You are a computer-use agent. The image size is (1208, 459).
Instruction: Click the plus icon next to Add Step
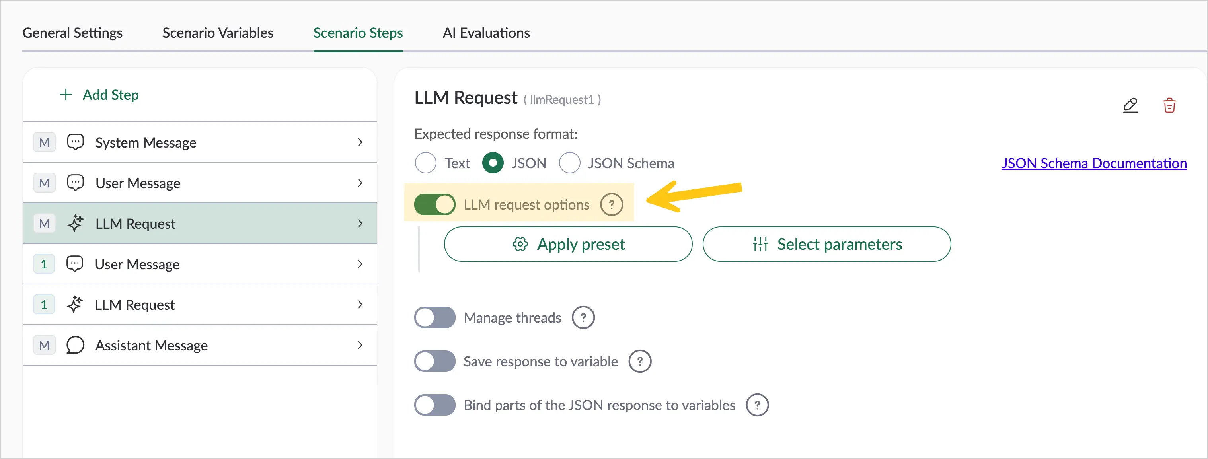(x=66, y=95)
